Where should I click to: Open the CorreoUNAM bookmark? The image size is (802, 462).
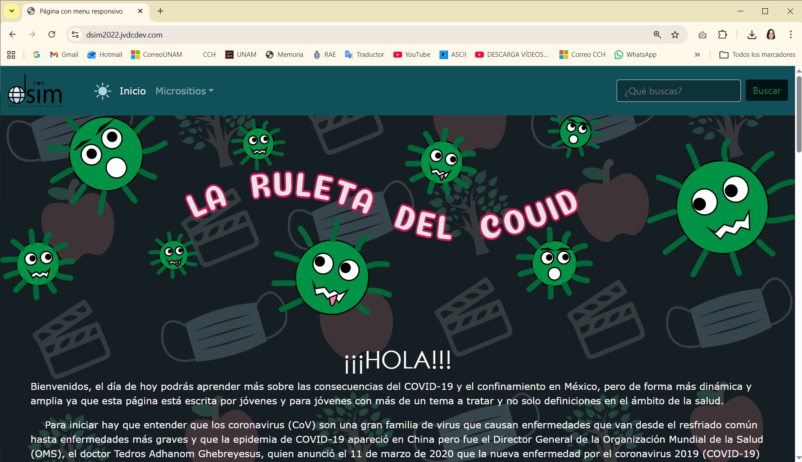point(157,55)
